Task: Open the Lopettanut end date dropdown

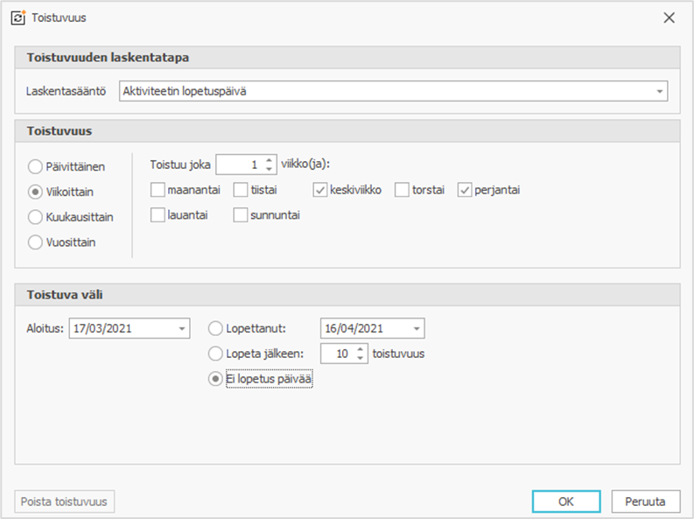Action: (x=416, y=329)
